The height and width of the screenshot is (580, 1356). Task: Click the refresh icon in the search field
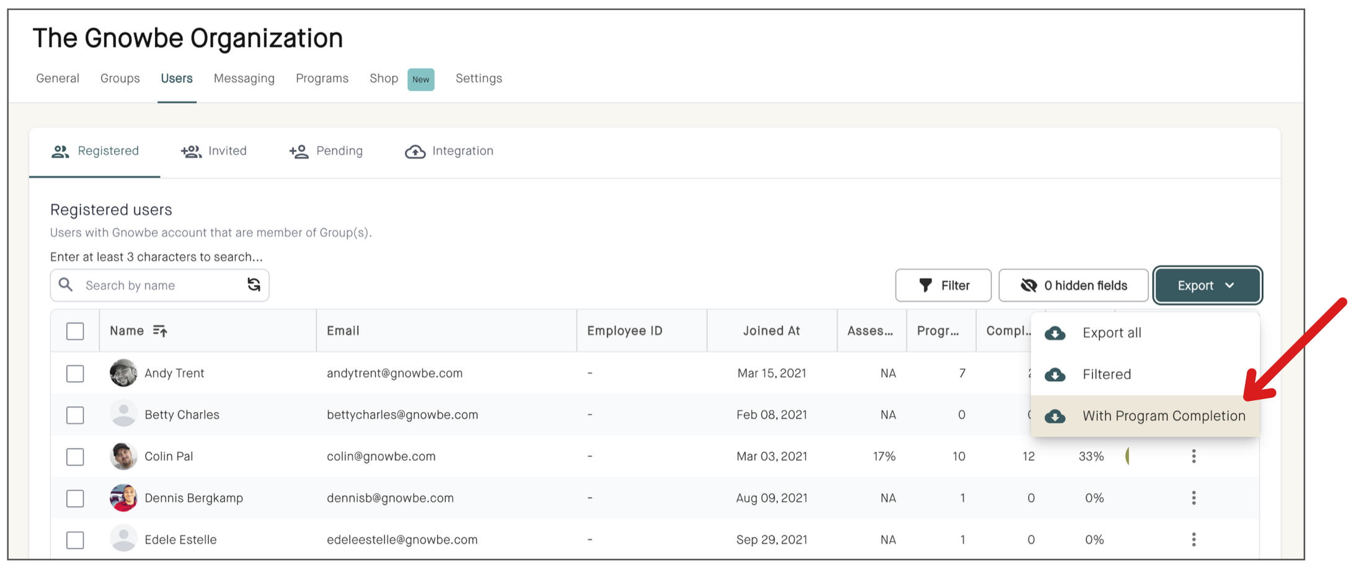[254, 285]
